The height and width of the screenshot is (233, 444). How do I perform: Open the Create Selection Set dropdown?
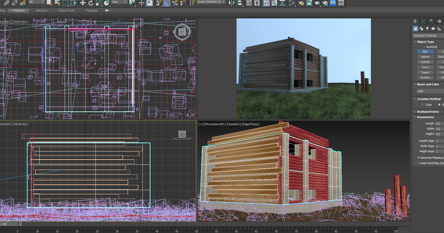(211, 2)
